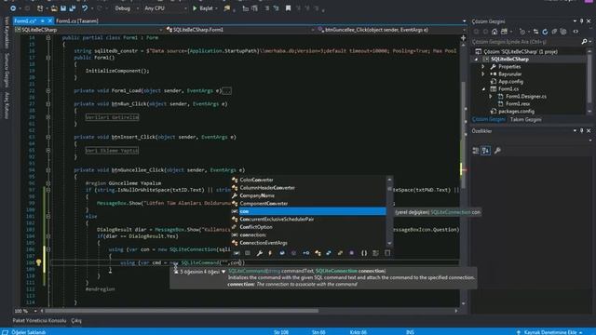Collapse the Form1.cs tree node

(483, 89)
